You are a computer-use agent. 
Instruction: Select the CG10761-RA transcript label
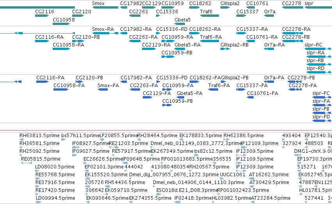[262, 37]
